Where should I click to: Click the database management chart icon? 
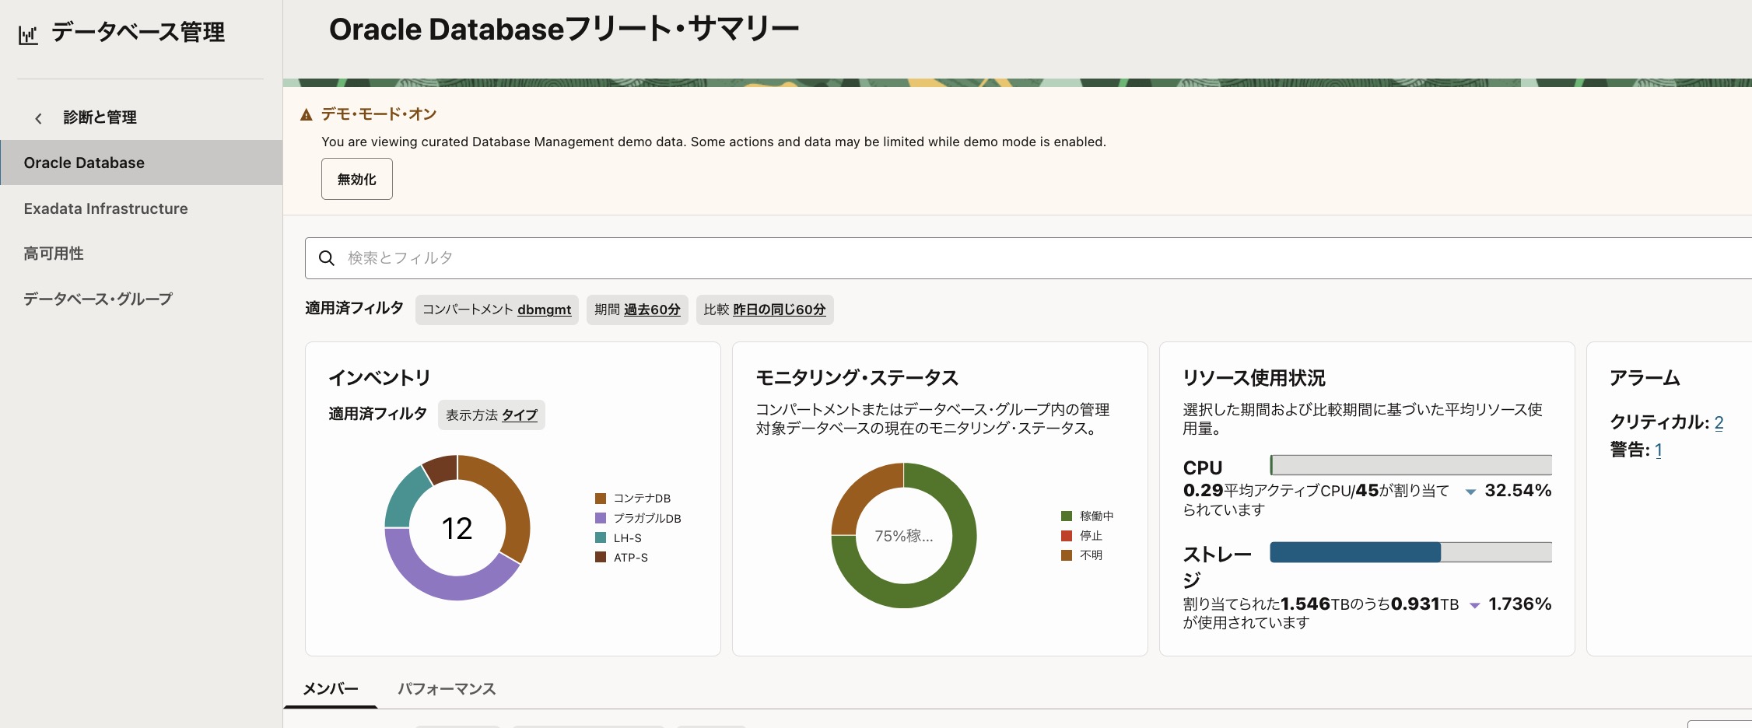(28, 35)
